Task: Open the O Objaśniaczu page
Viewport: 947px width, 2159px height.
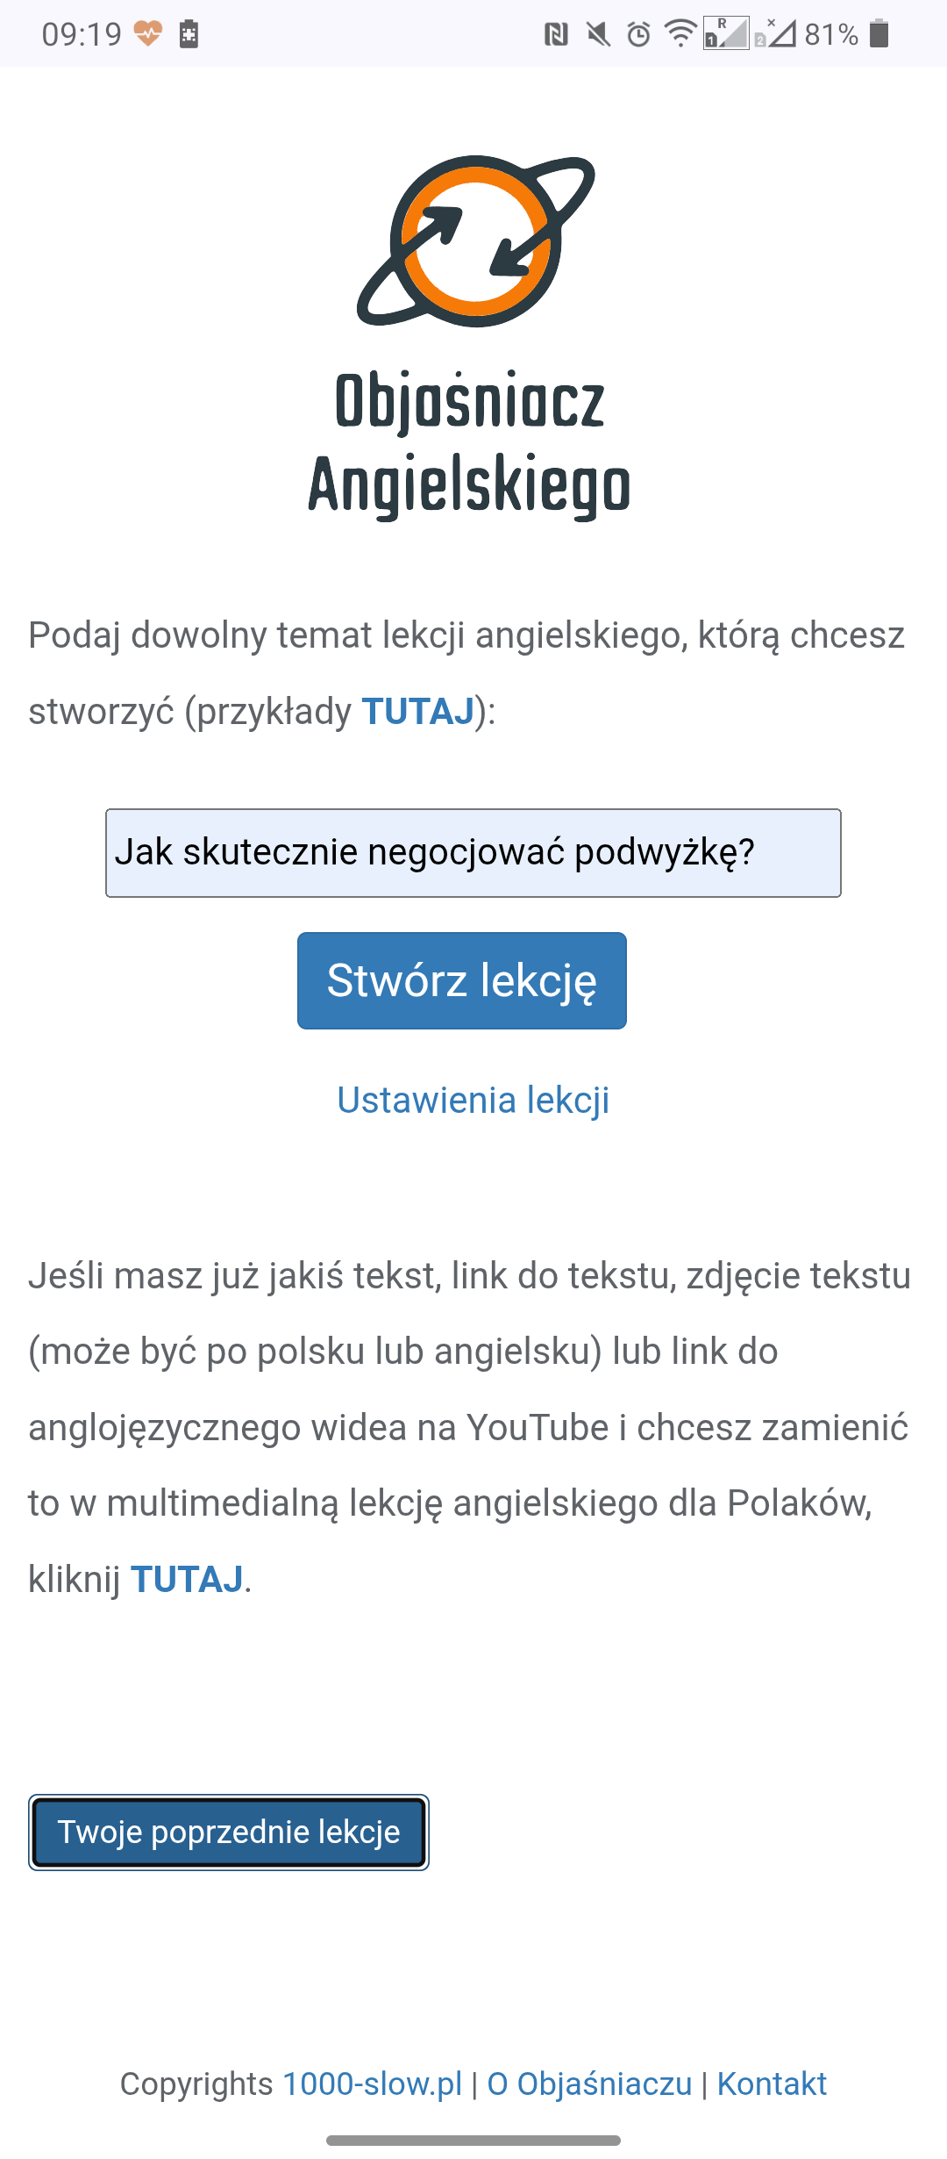Action: tap(587, 2084)
